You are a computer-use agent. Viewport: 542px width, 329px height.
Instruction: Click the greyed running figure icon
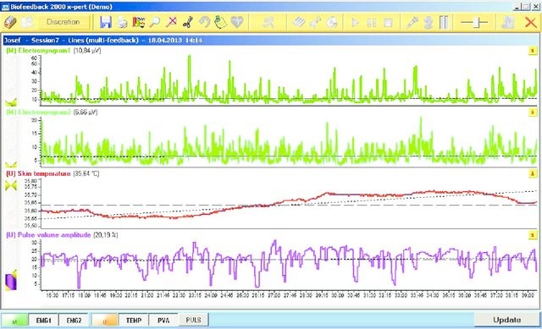tap(268, 23)
